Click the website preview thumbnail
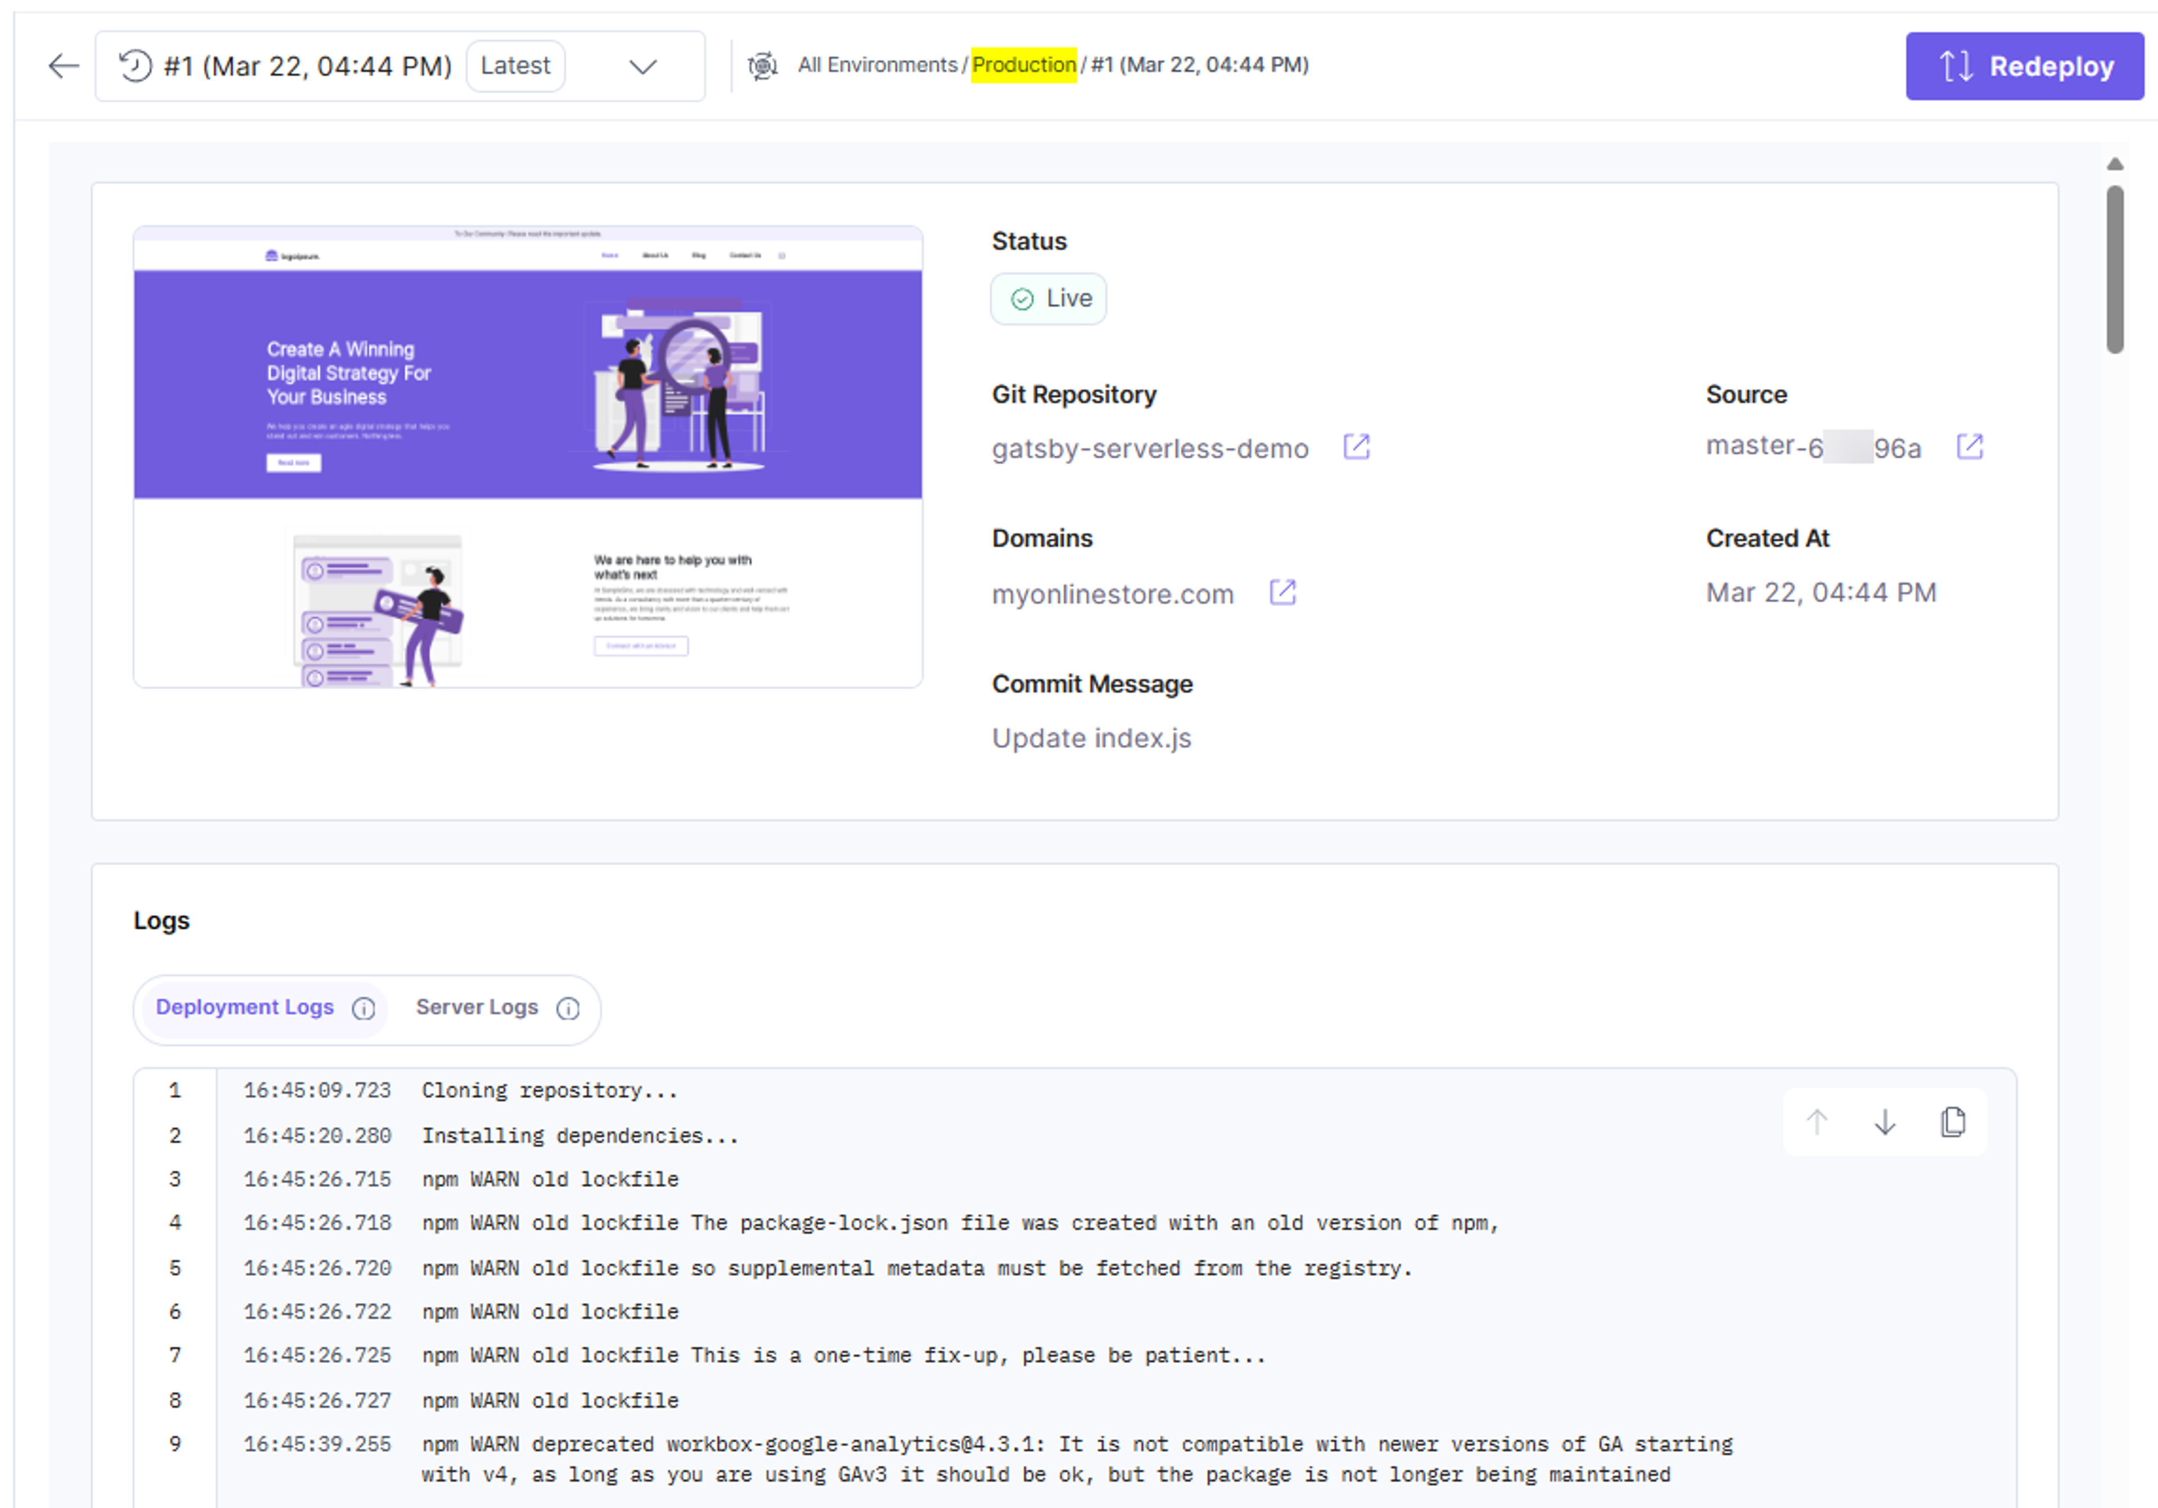 click(527, 456)
